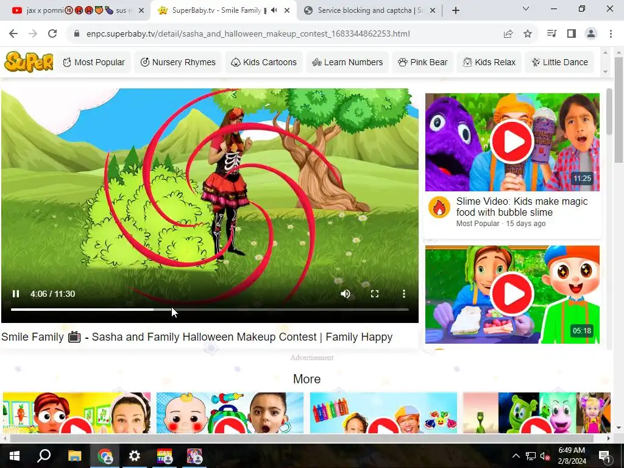Open Nursery Rhymes category
624x468 pixels.
(x=178, y=62)
